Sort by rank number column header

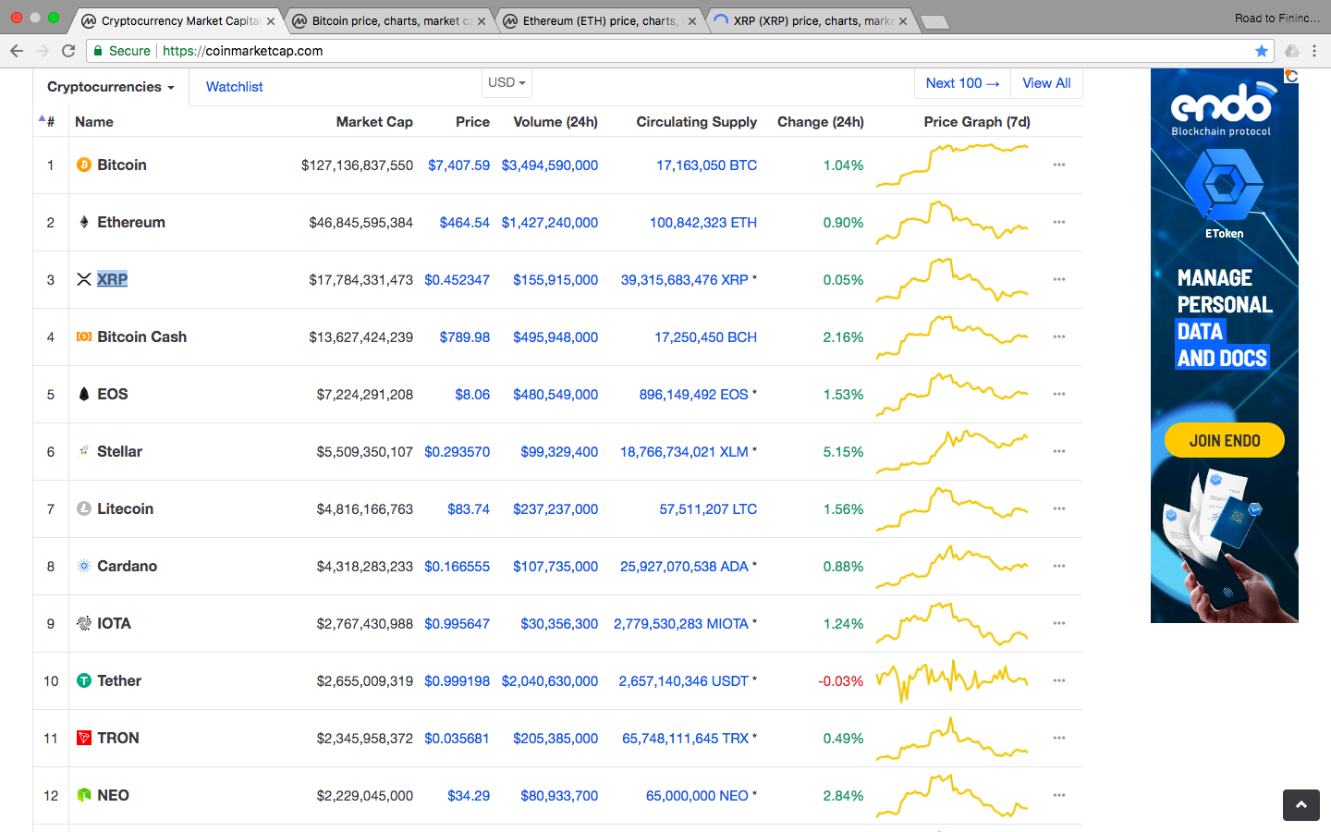50,122
